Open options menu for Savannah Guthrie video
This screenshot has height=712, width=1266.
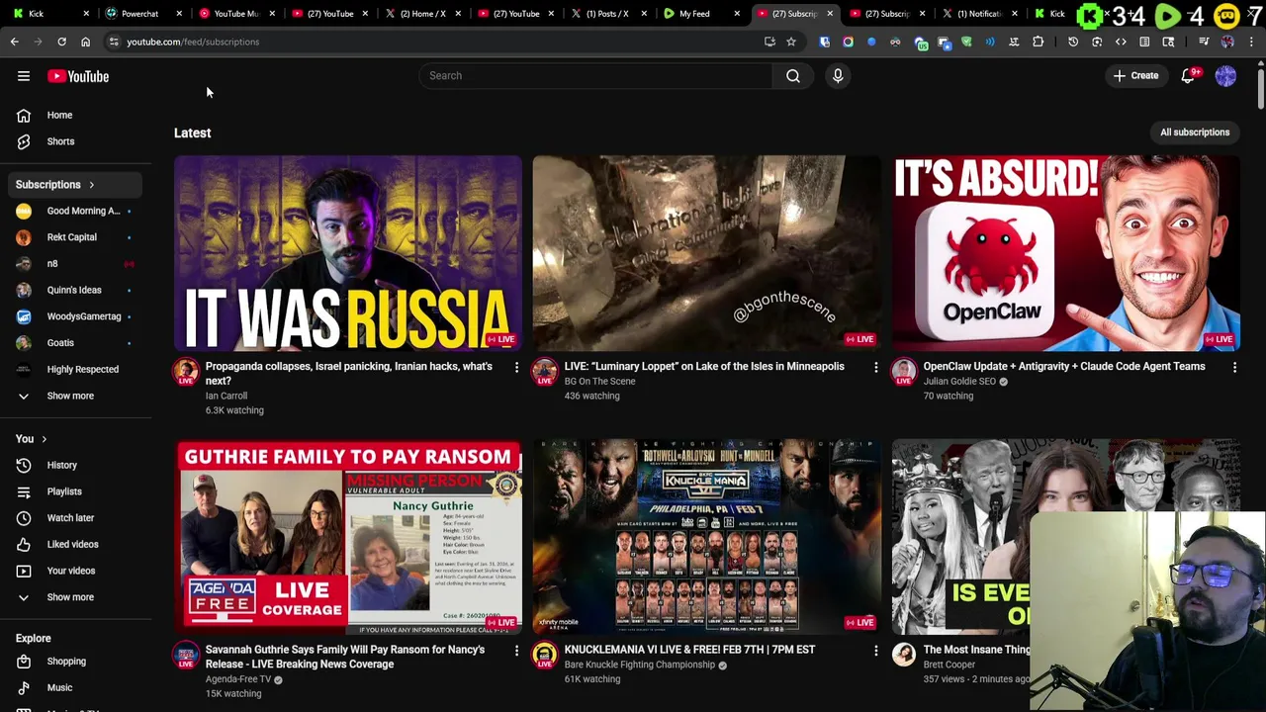[516, 651]
